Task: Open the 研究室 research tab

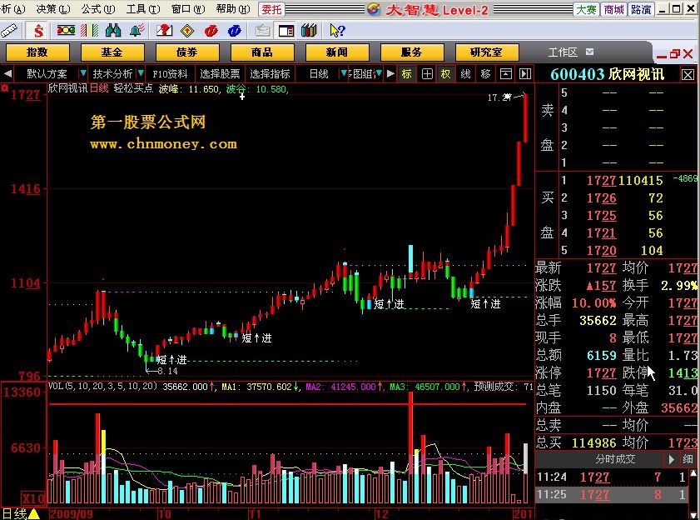Action: click(x=487, y=52)
